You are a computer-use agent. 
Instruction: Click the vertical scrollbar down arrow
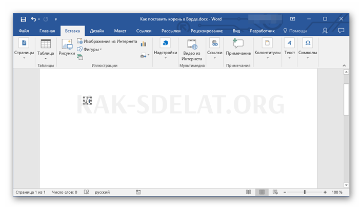(346, 185)
